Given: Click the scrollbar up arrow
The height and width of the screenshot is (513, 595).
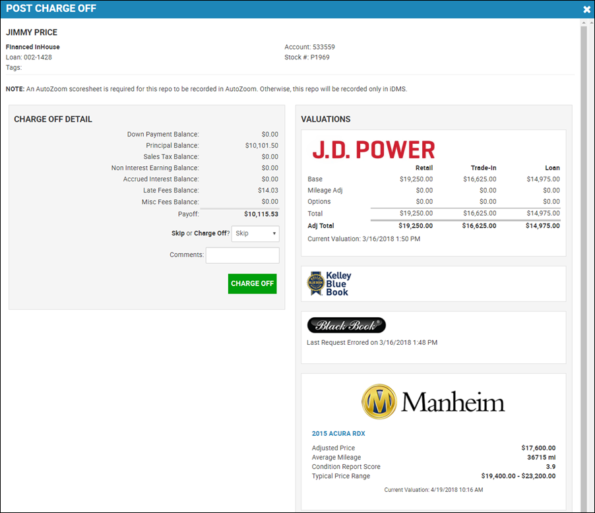Looking at the screenshot, I should coord(584,23).
